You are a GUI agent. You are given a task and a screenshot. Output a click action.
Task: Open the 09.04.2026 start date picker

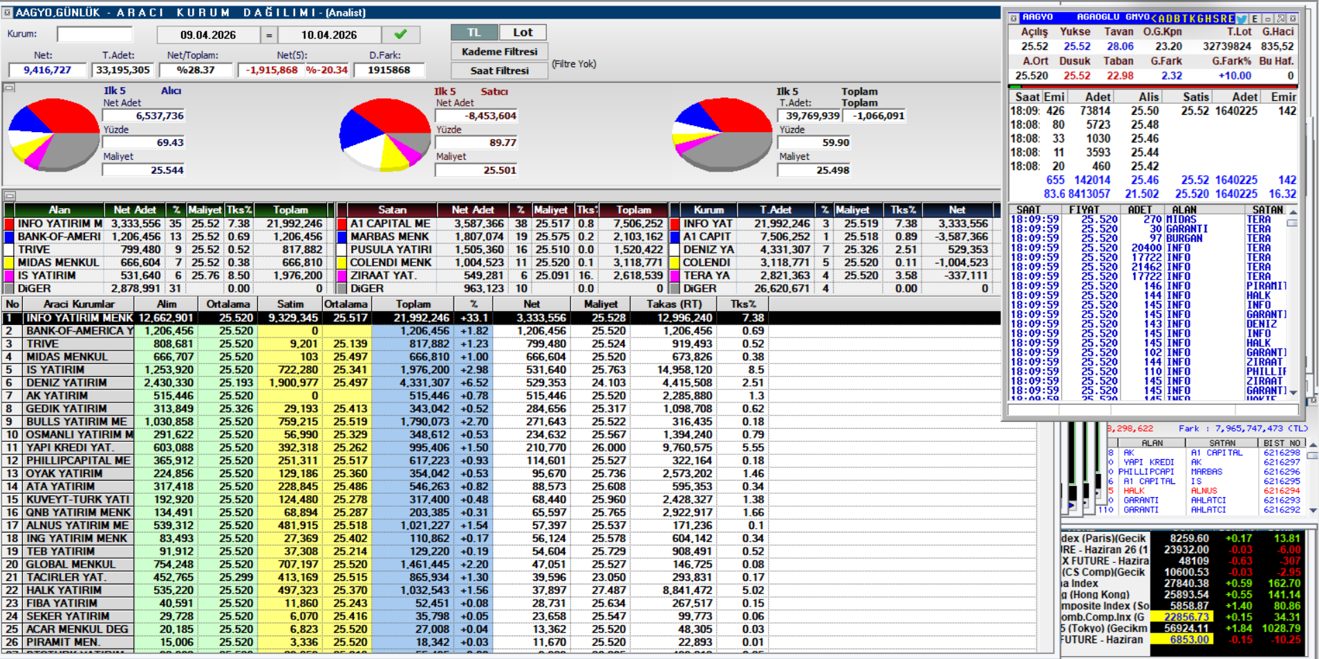[207, 35]
